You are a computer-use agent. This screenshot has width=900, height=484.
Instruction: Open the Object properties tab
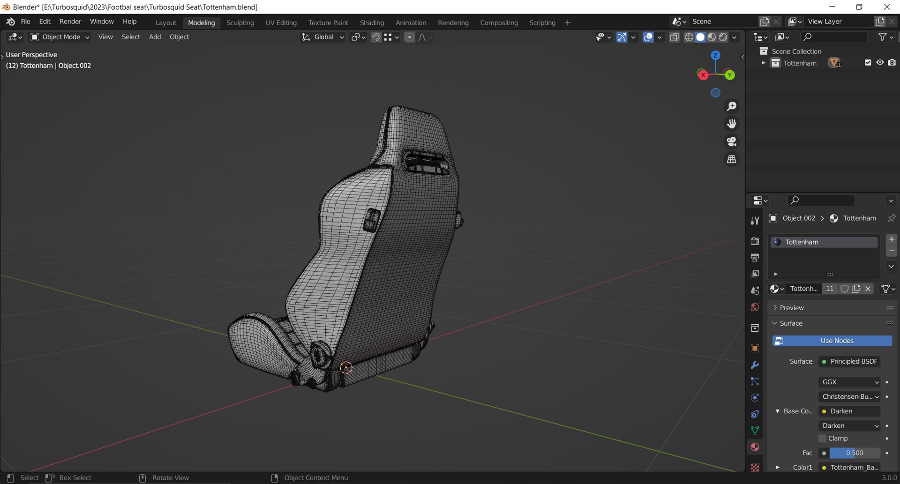pos(755,349)
